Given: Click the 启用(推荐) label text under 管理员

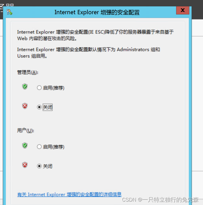Looking at the screenshot, I should pos(54,88).
